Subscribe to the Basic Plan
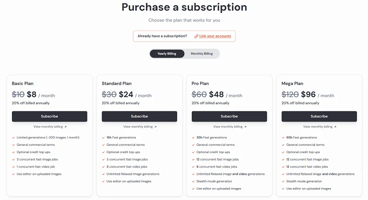The width and height of the screenshot is (368, 200). coord(50,116)
